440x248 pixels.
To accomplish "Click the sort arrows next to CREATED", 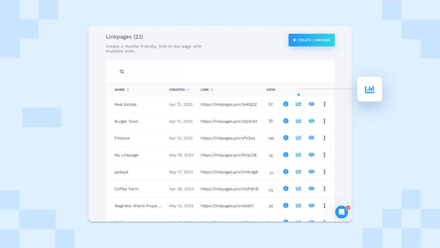I will [188, 90].
